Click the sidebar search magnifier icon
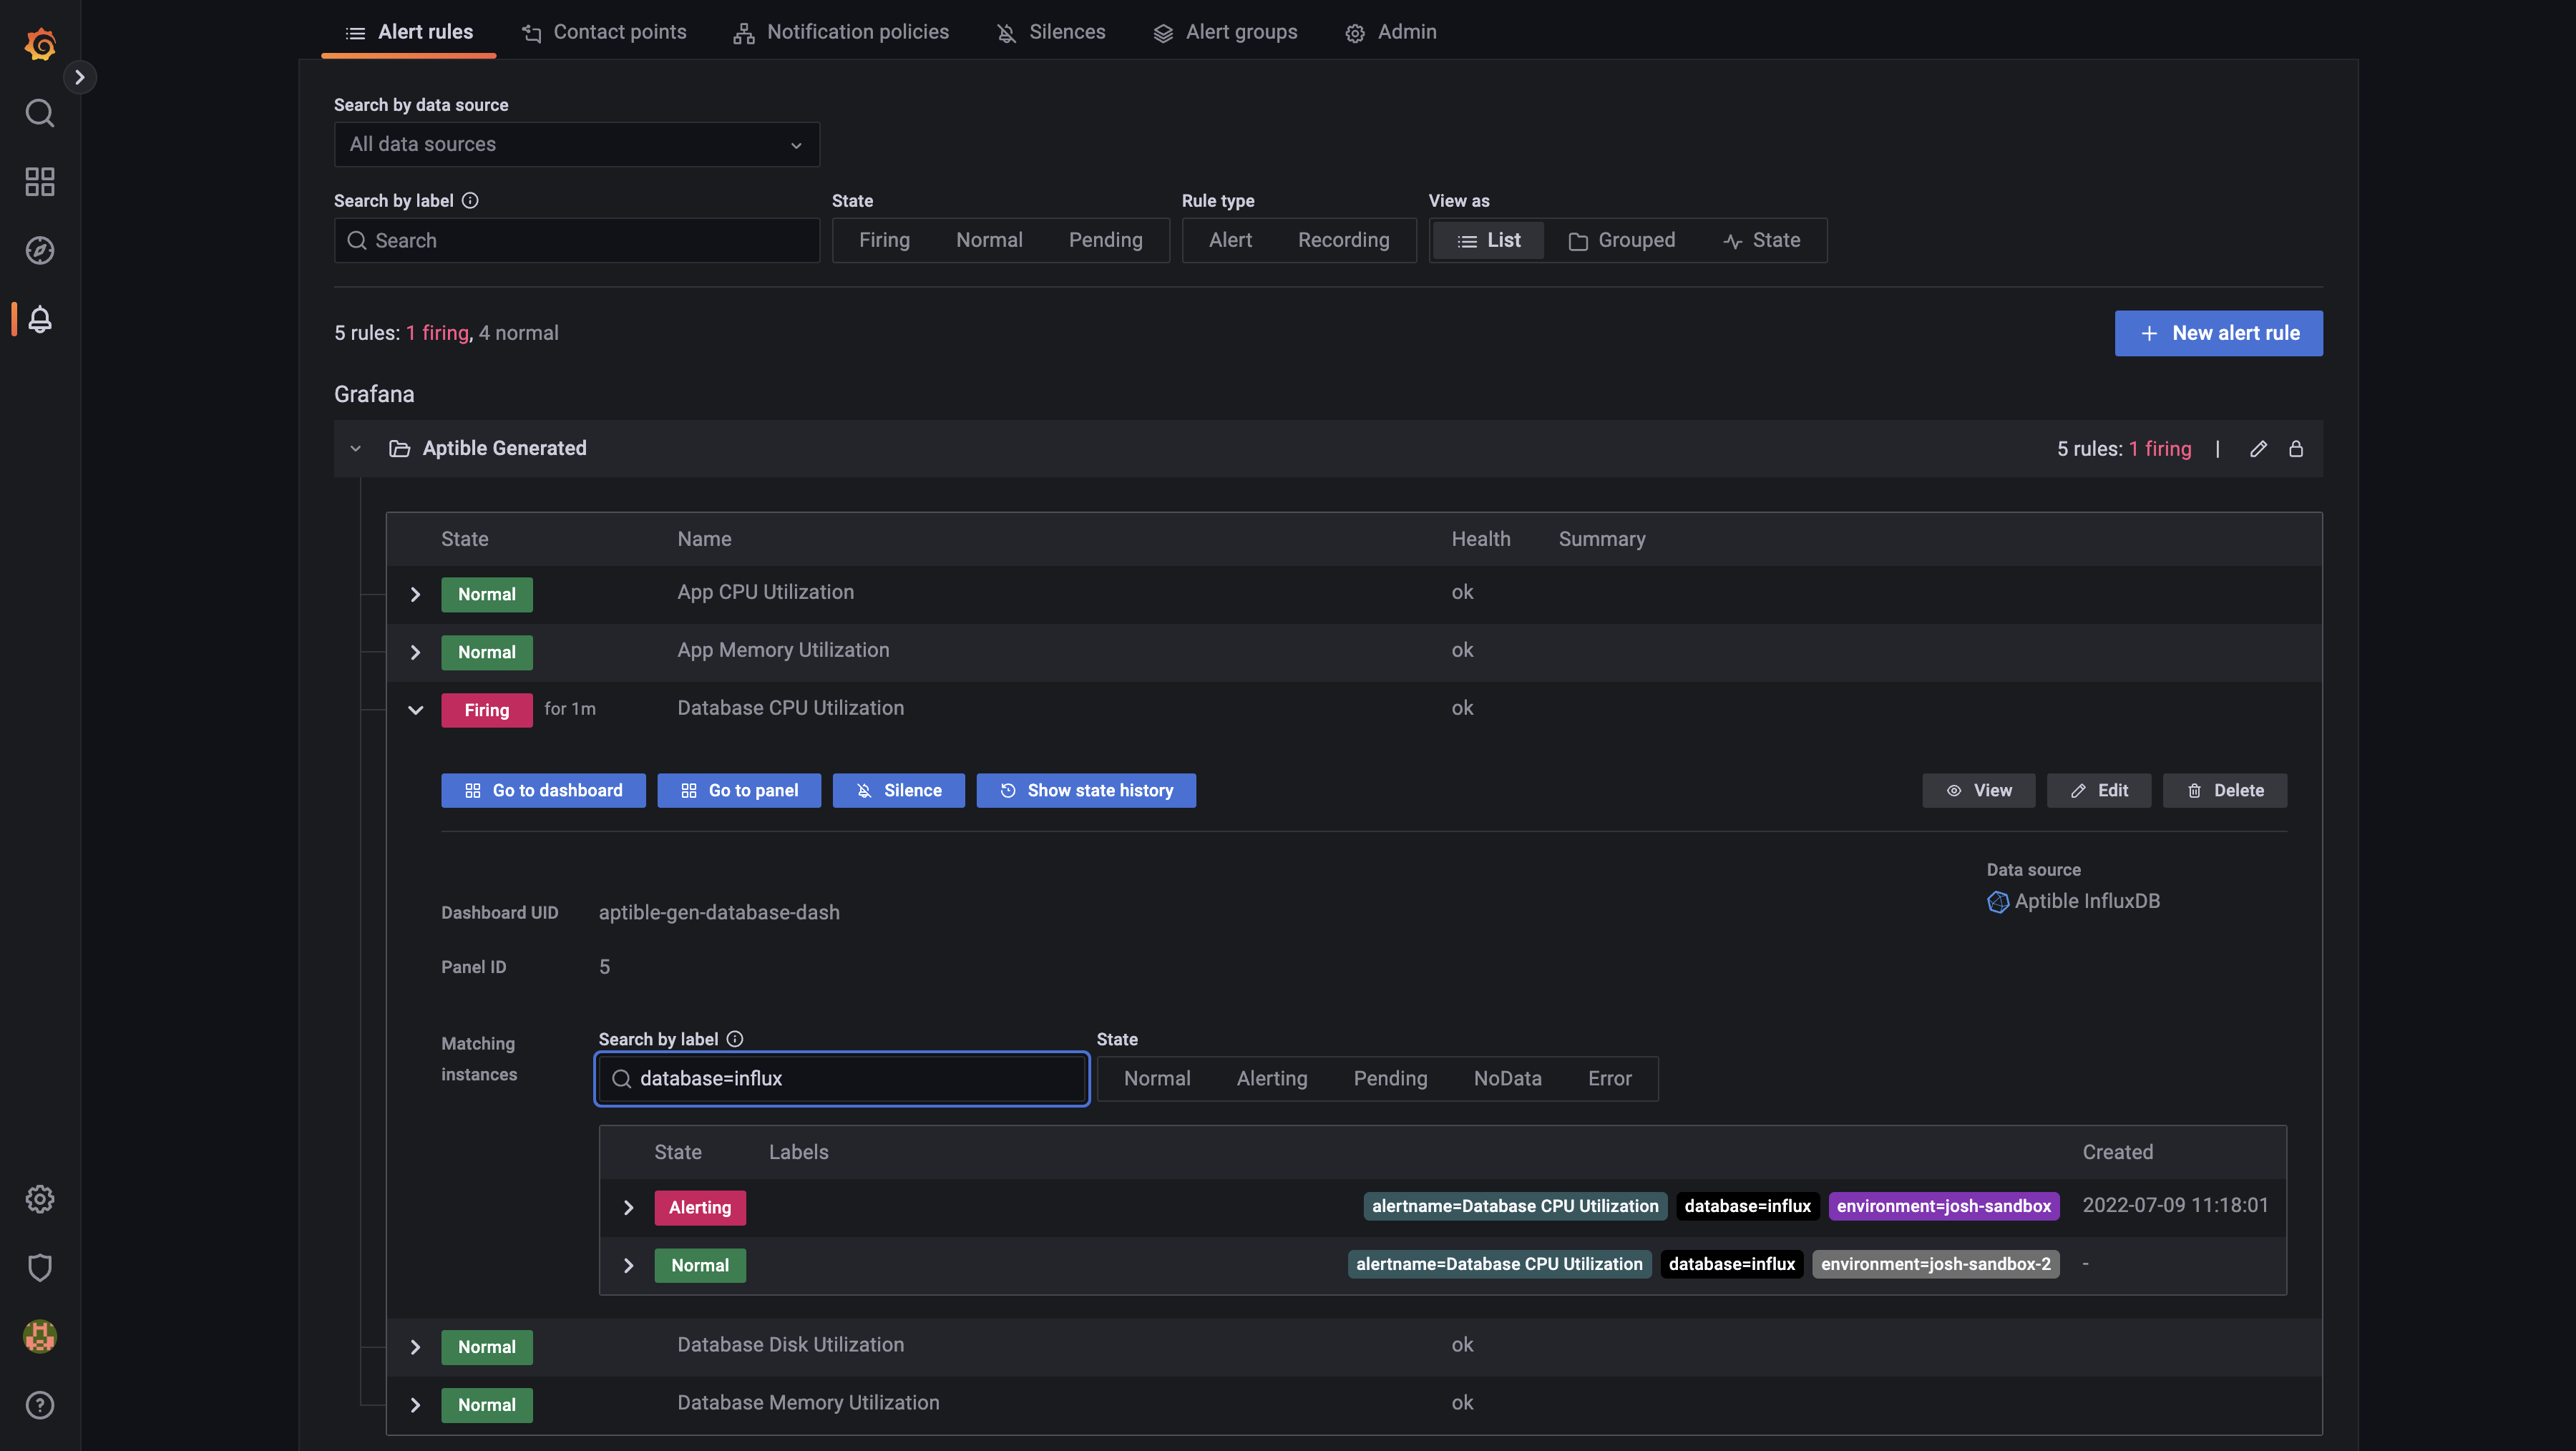 (x=40, y=113)
